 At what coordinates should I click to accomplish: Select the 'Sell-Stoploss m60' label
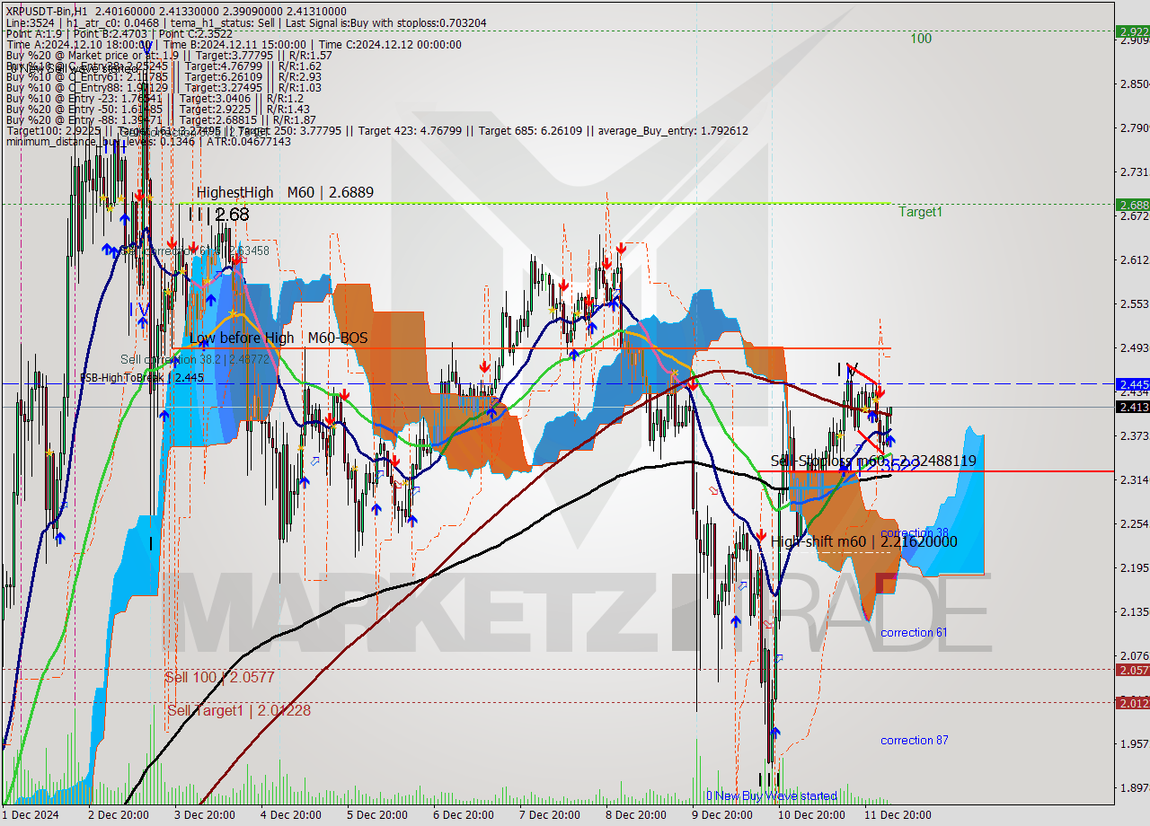point(873,461)
